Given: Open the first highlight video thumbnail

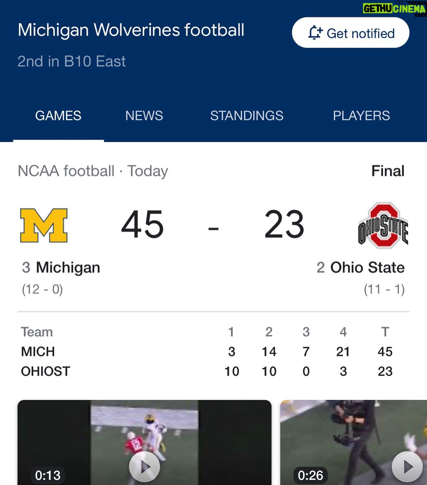Looking at the screenshot, I should [144, 443].
